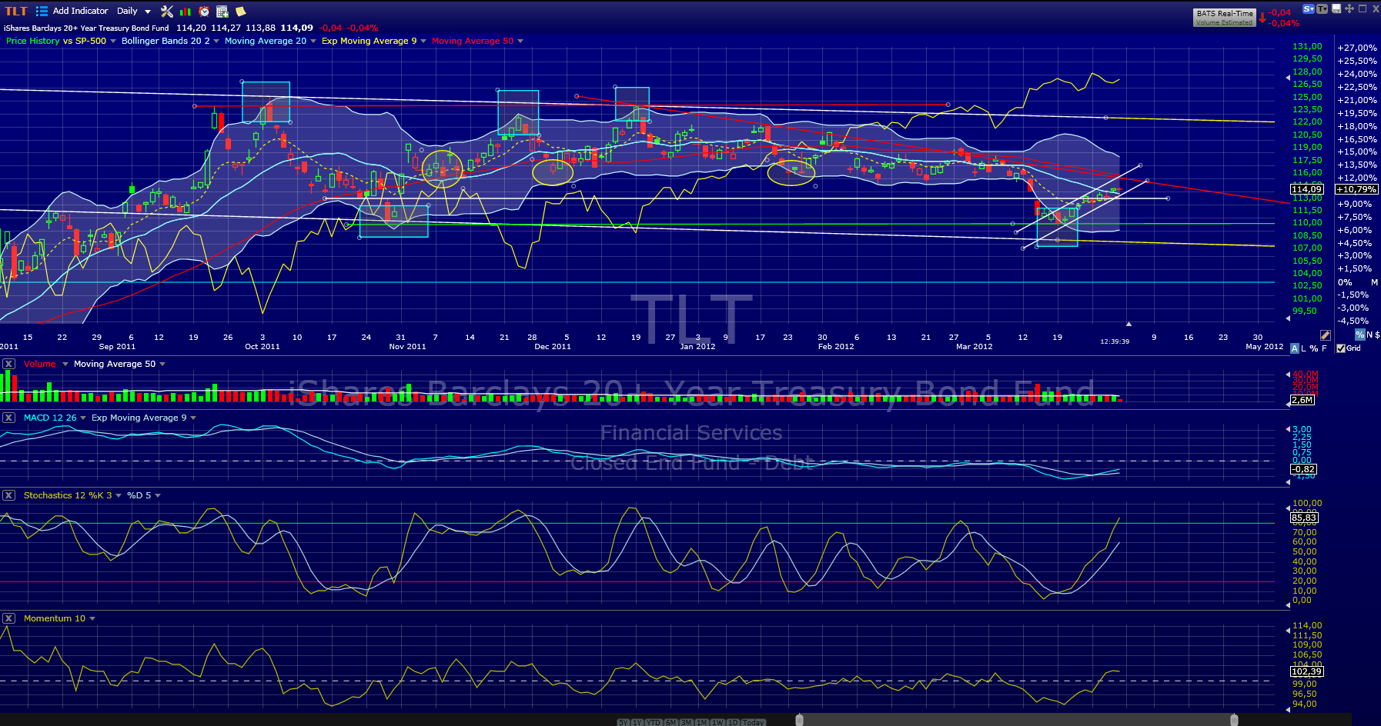Image resolution: width=1381 pixels, height=726 pixels.
Task: Open chart settings wrench-and-screwdriver icon
Action: point(167,11)
